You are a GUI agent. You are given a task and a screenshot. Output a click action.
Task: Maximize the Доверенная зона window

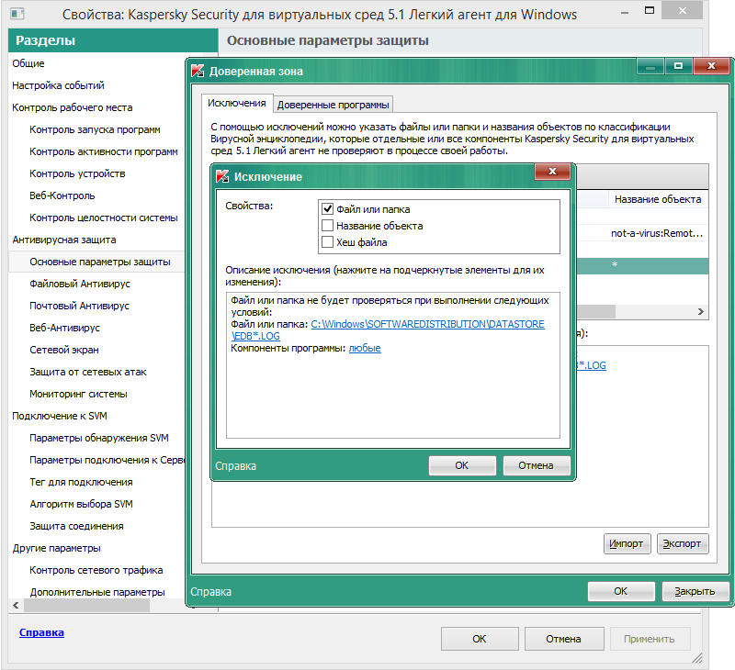click(x=678, y=66)
